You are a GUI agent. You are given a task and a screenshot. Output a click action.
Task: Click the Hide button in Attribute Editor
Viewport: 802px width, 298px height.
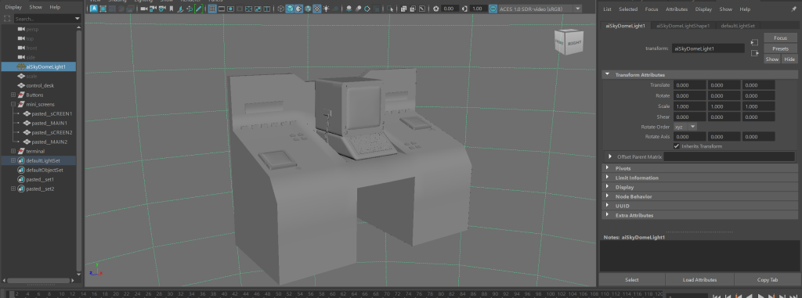[789, 59]
